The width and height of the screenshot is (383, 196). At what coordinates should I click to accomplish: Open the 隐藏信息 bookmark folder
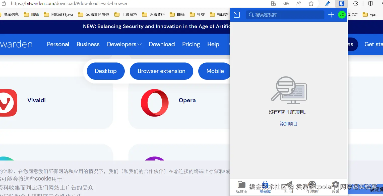[x=9, y=14]
